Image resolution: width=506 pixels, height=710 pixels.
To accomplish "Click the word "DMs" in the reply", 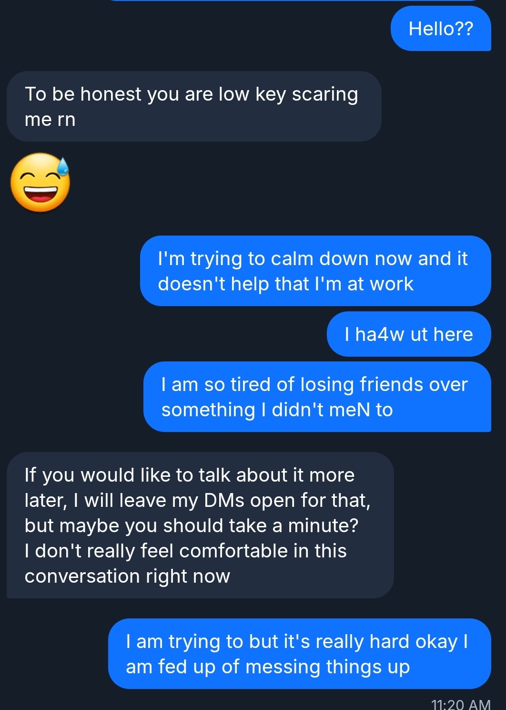I will (225, 500).
